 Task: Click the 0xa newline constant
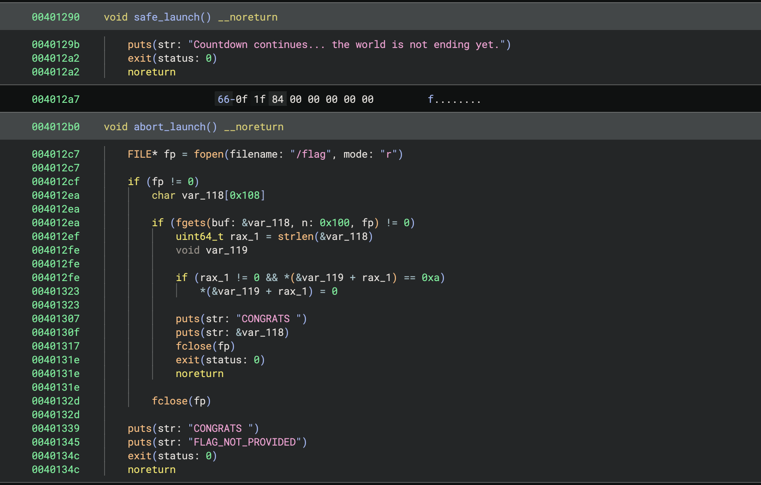431,278
